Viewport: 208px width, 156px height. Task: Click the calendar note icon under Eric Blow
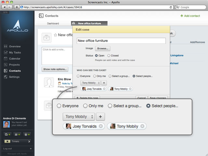(59, 84)
